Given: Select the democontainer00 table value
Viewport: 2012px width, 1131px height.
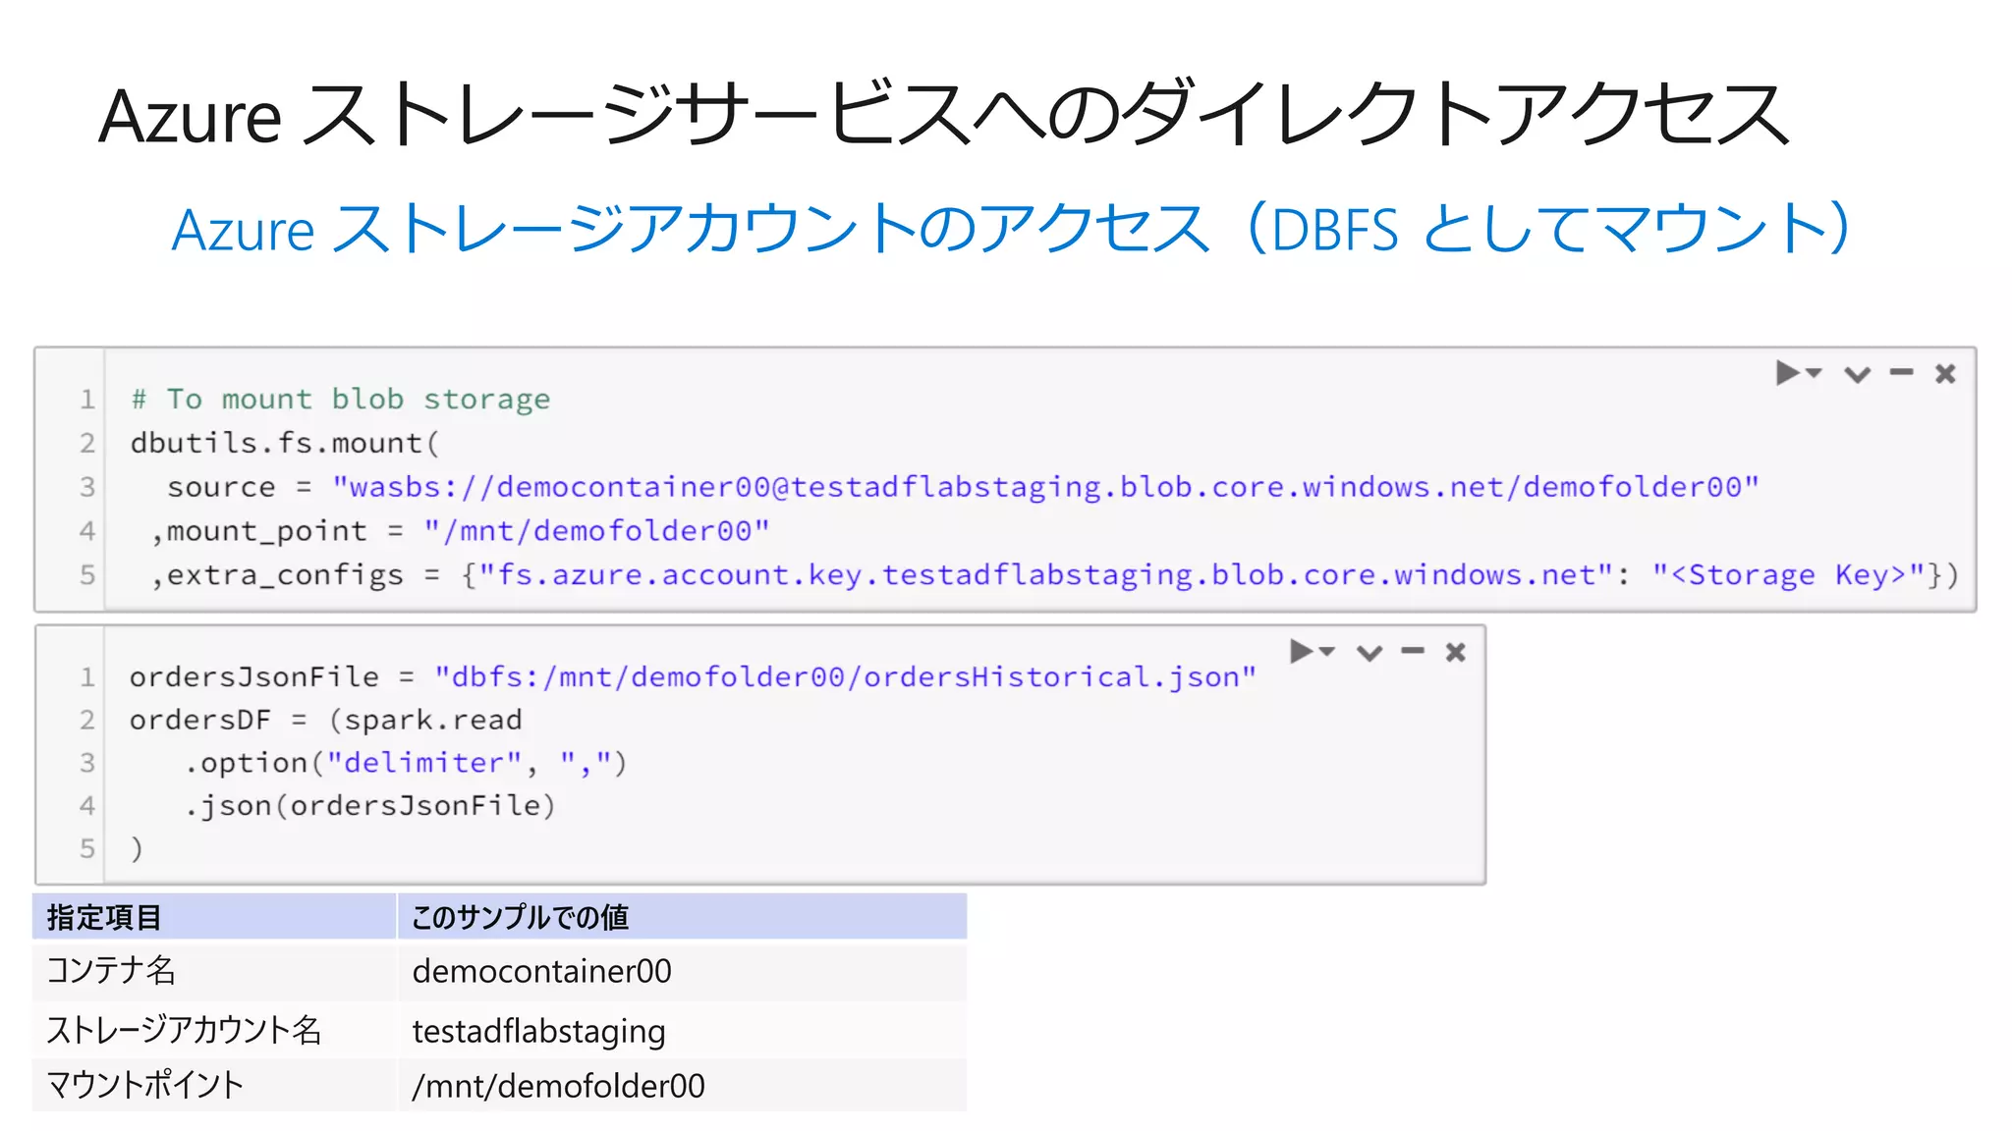Looking at the screenshot, I should (541, 971).
